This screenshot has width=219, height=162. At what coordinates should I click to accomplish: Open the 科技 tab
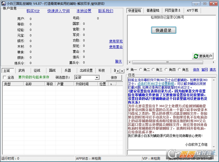coord(102,70)
